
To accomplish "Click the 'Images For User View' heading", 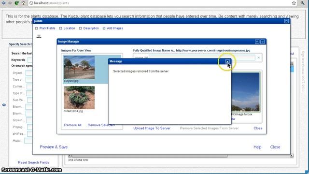I will point(76,50).
